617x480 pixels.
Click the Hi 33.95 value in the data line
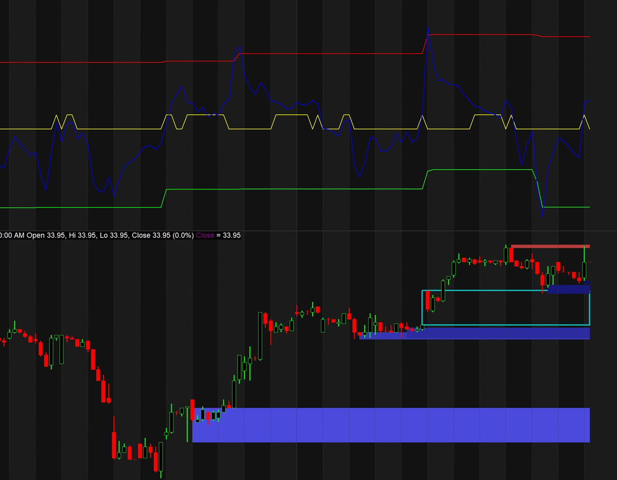[x=82, y=235]
